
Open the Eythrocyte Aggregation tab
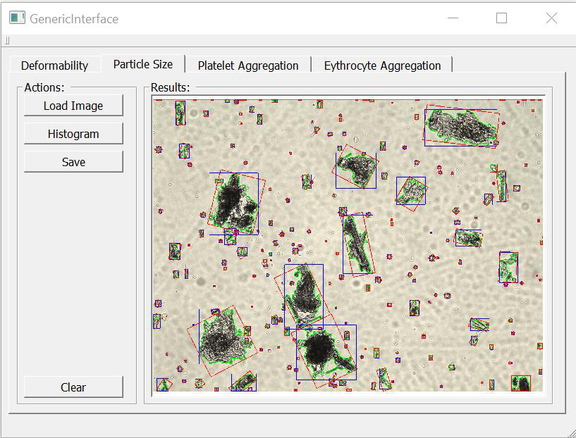click(x=382, y=65)
